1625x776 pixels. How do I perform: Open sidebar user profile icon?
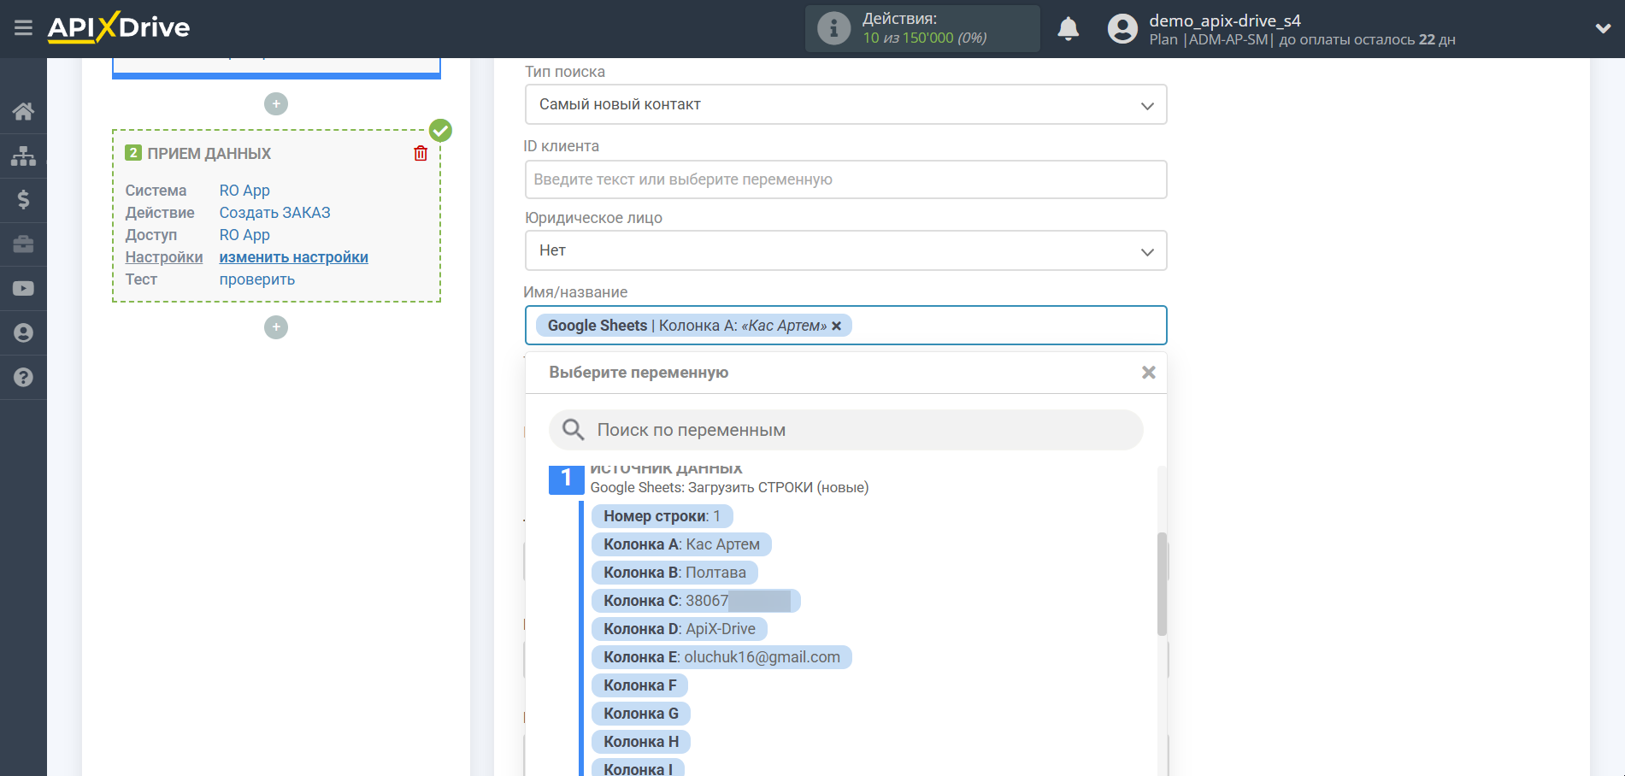23,332
